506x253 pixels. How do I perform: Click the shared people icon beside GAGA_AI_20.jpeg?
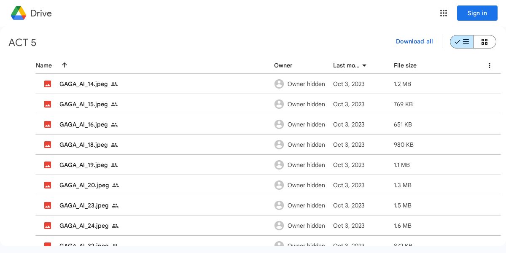(x=116, y=185)
